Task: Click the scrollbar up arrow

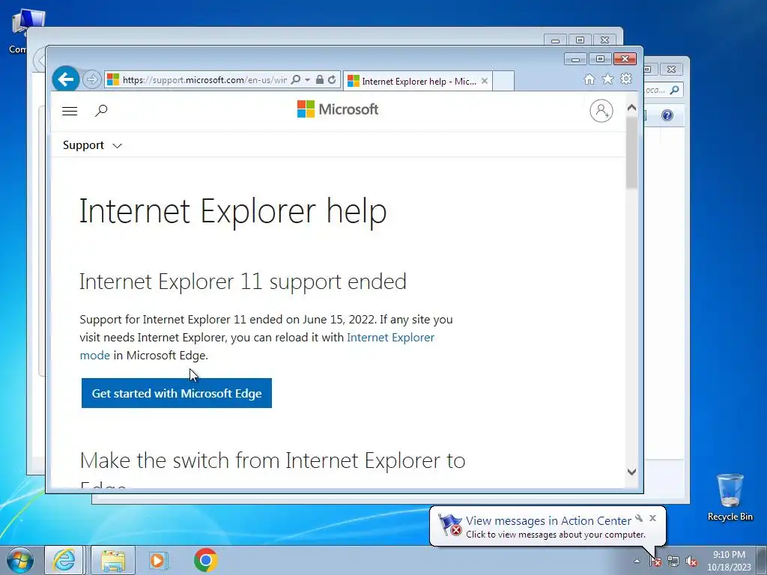Action: coord(631,108)
